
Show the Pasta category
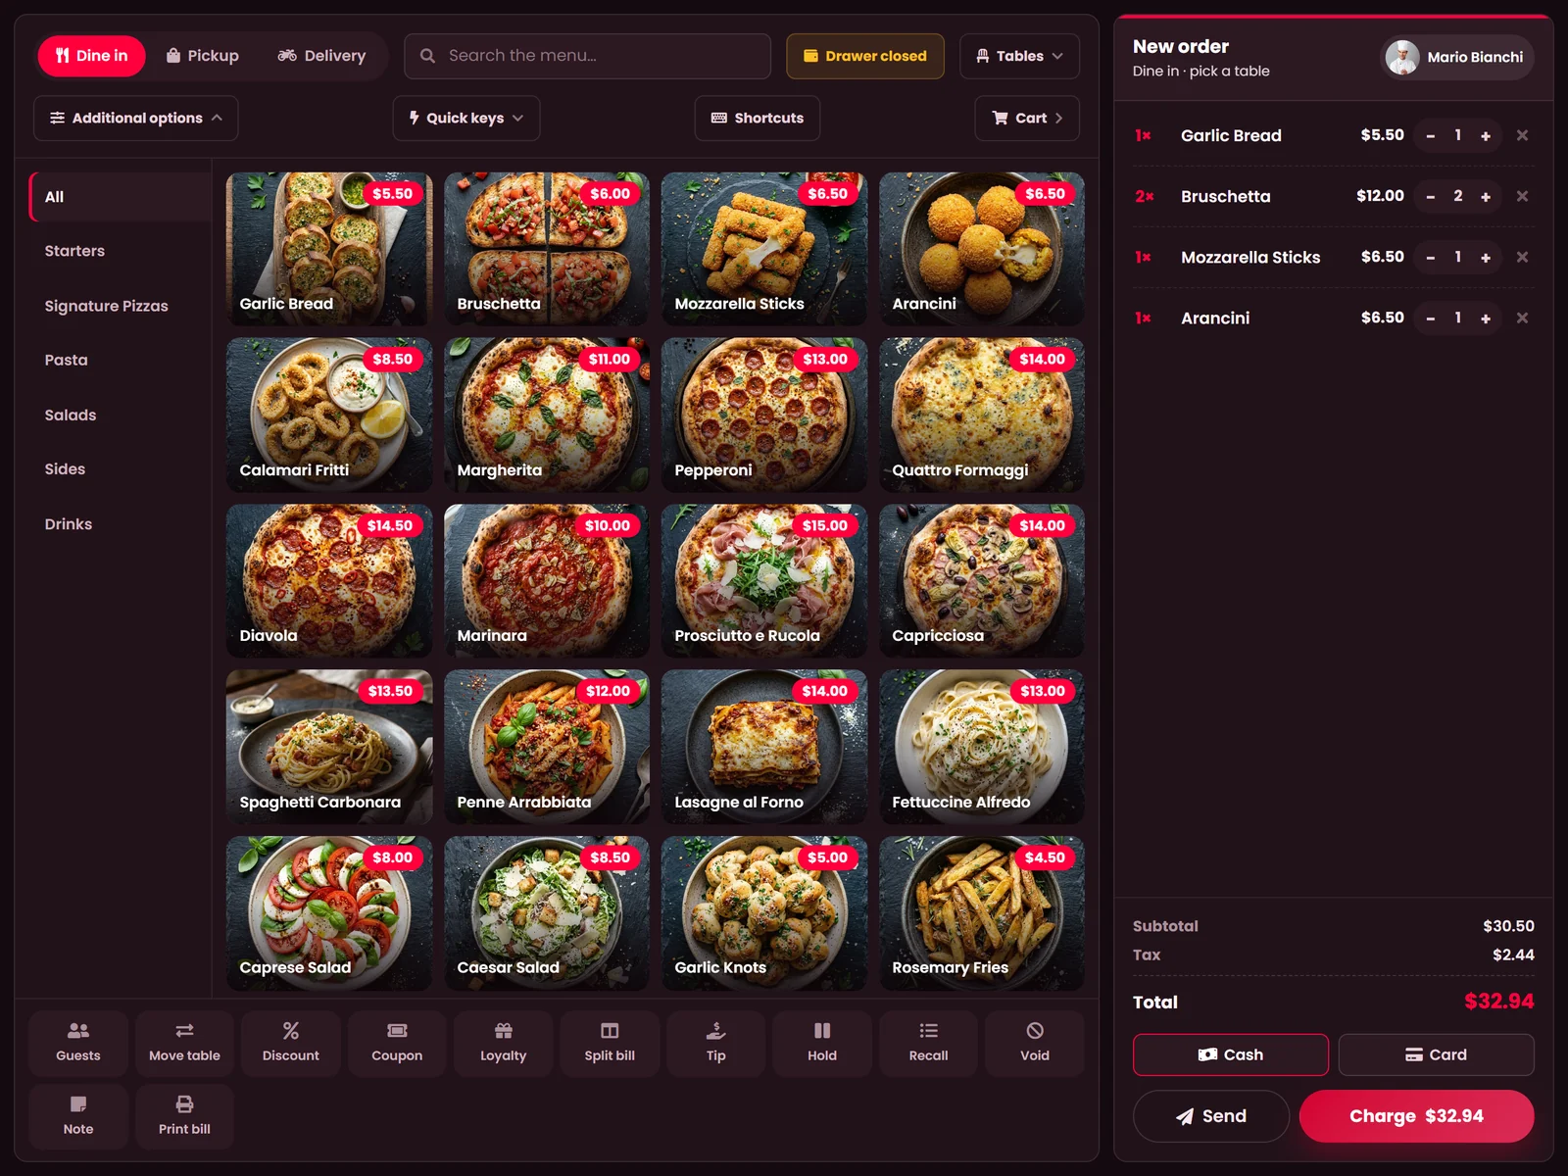click(x=122, y=360)
